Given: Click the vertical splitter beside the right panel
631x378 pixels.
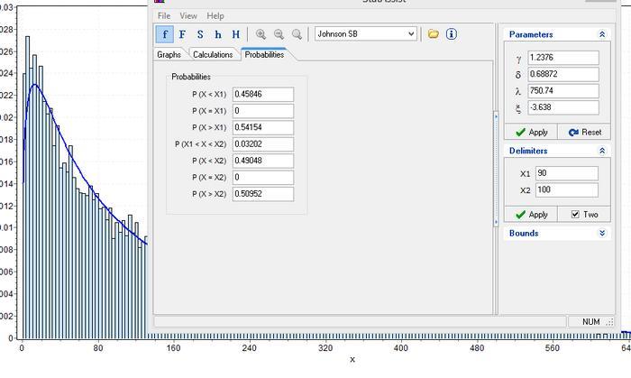Looking at the screenshot, I should point(496,169).
